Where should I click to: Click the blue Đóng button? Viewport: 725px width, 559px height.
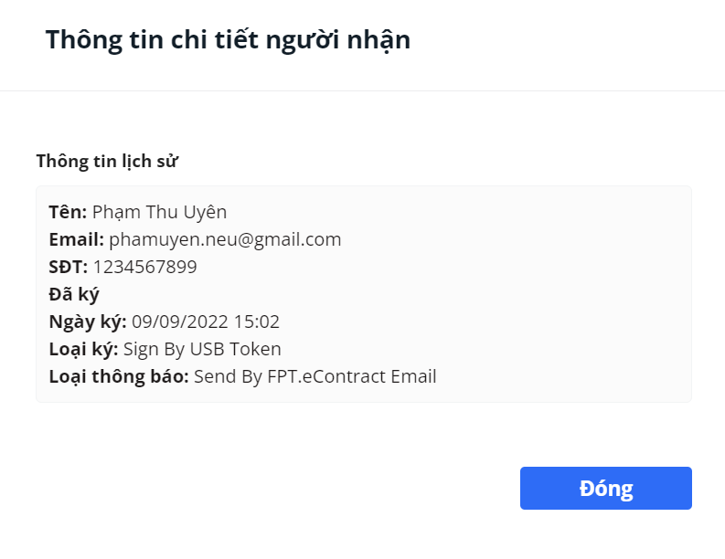[606, 488]
